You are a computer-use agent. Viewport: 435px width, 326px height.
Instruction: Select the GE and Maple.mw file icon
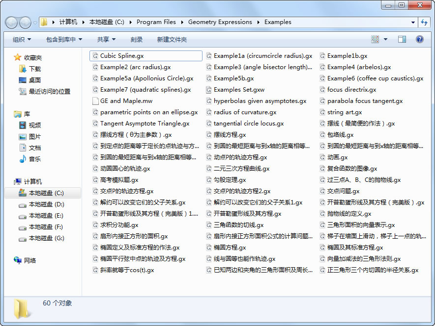pos(95,101)
